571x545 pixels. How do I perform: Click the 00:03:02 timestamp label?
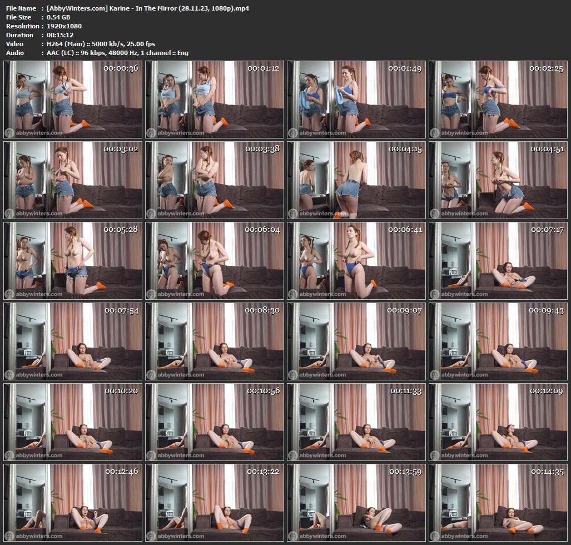tap(121, 149)
